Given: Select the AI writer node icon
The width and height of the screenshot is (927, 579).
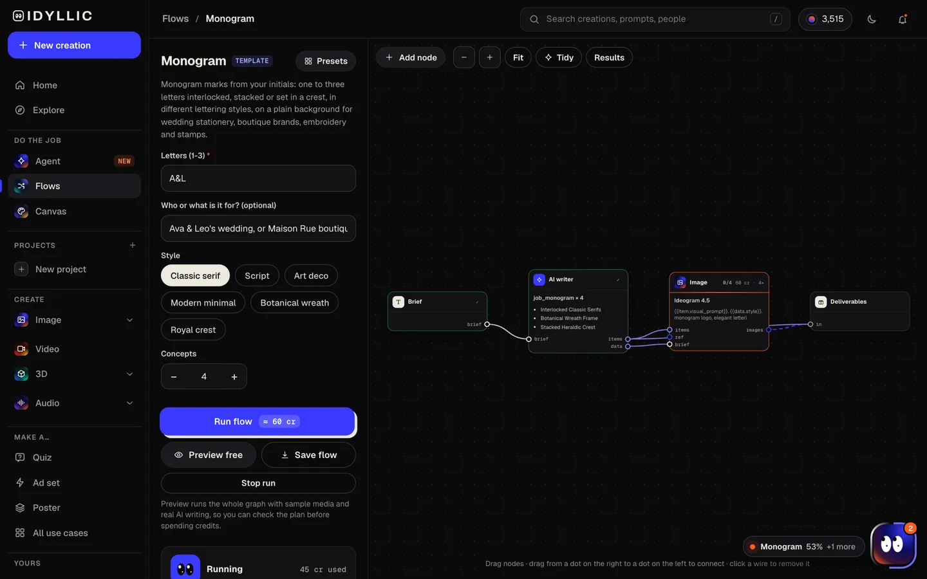Looking at the screenshot, I should coord(539,279).
